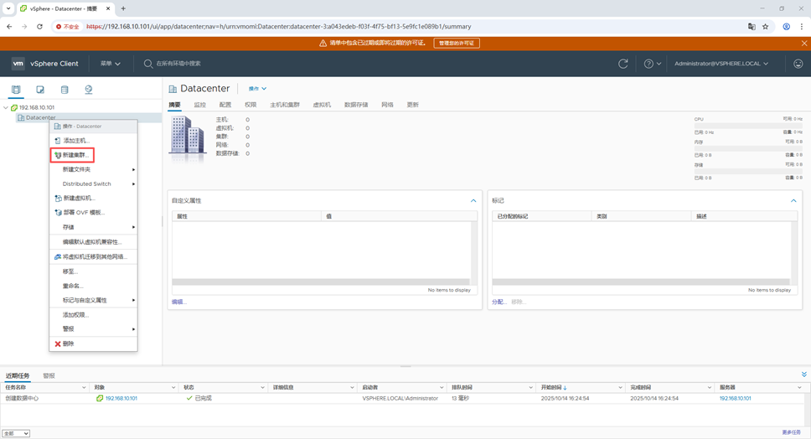The height and width of the screenshot is (439, 811).
Task: Collapse the 192.168.10.101 tree node
Action: 7,108
